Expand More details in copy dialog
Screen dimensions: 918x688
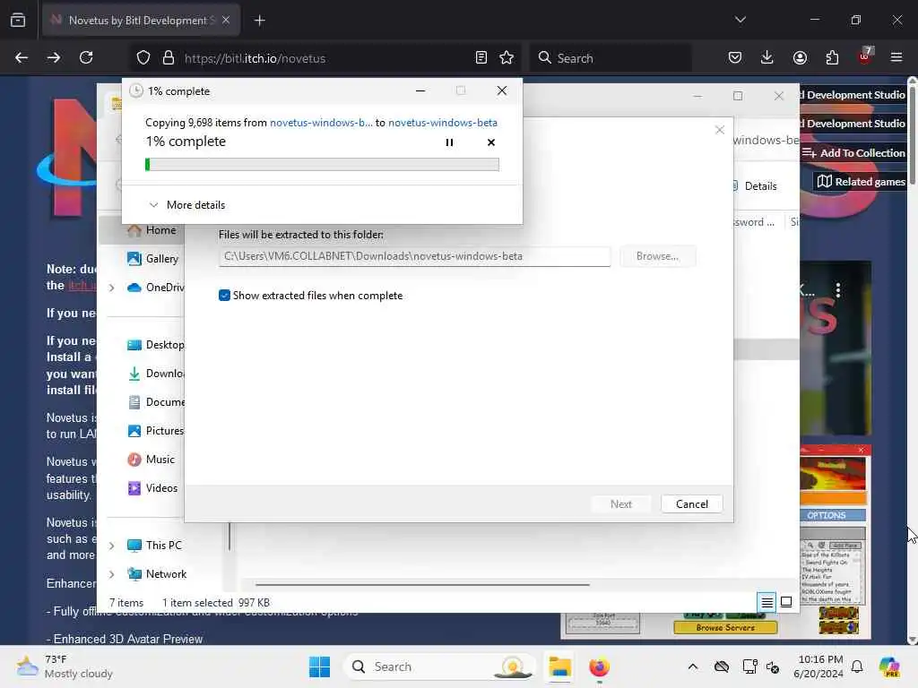click(187, 205)
